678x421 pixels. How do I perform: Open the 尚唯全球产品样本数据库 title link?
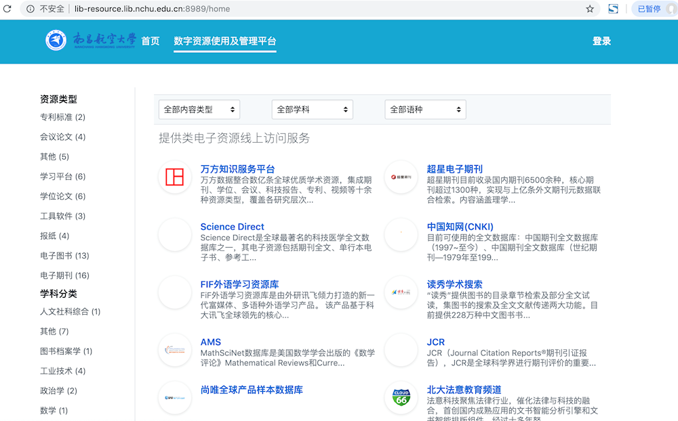pyautogui.click(x=252, y=390)
